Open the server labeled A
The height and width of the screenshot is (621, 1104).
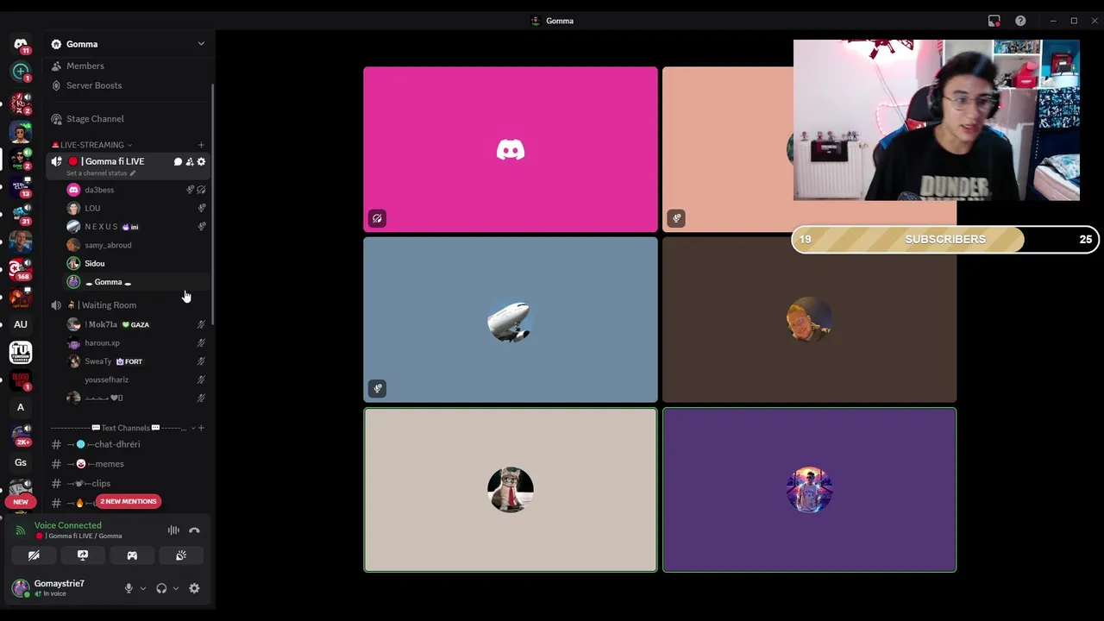(x=21, y=407)
